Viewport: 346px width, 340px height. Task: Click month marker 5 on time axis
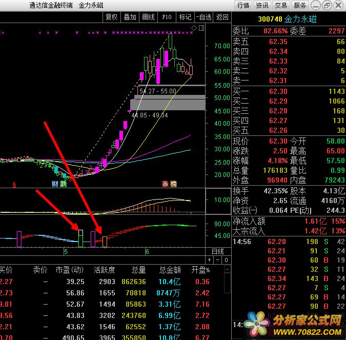pos(66,251)
